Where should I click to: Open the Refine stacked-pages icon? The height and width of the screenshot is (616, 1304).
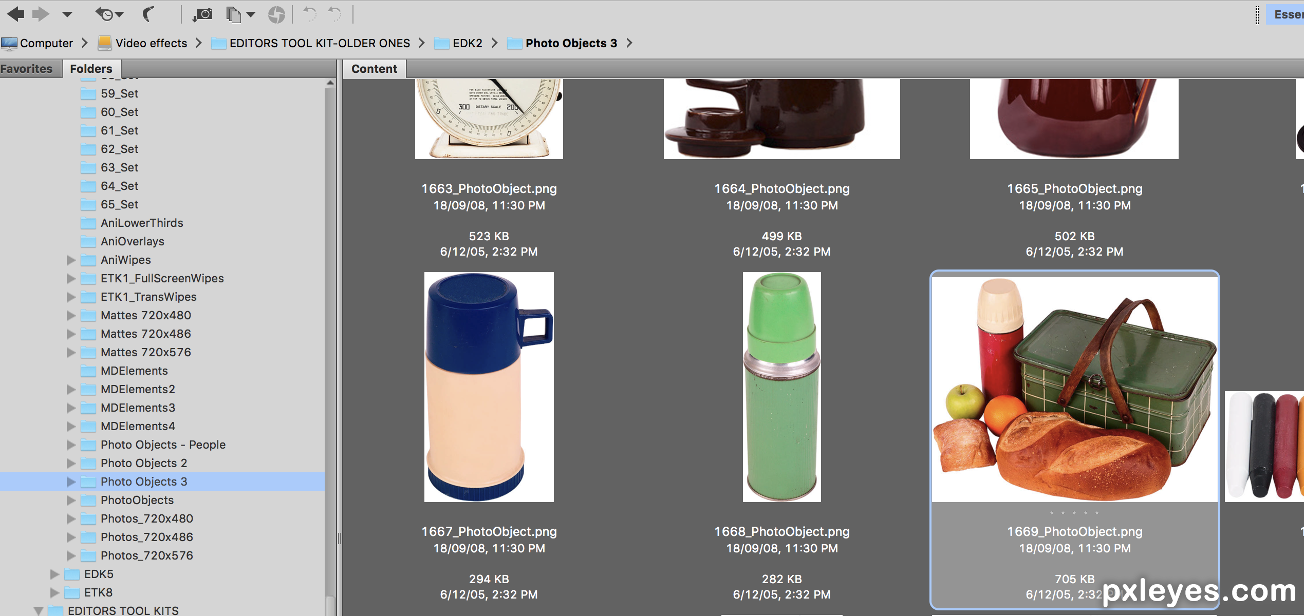point(234,14)
